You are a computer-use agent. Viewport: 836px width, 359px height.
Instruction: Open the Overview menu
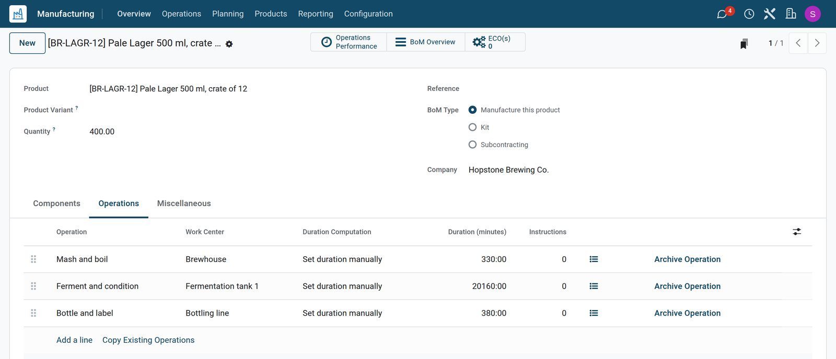[x=134, y=14]
